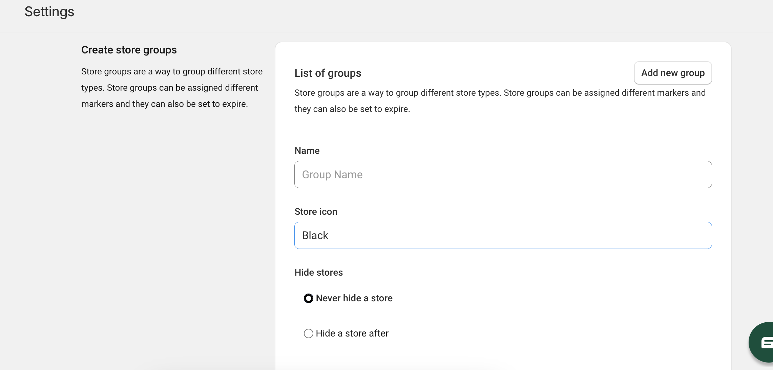Select the Never hide a store radio
Screen dimensions: 773x370
(x=308, y=298)
